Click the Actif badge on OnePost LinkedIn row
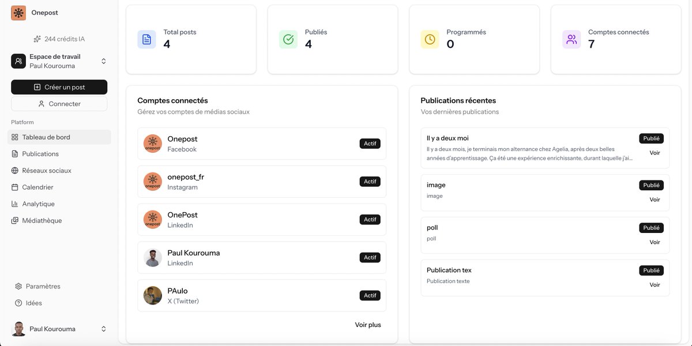Viewport: 692px width, 346px height. tap(370, 220)
